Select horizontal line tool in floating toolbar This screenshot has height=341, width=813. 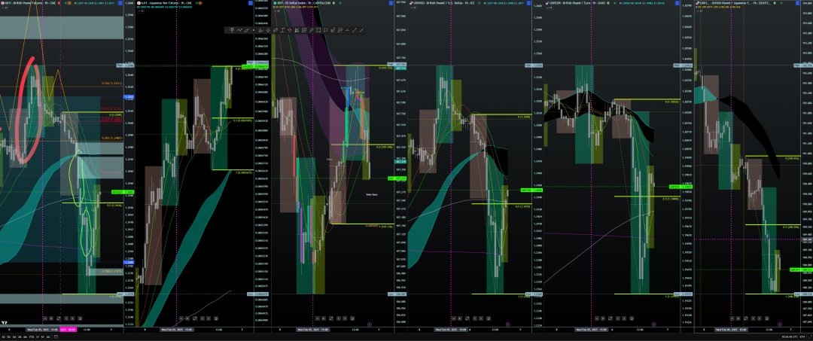click(347, 30)
